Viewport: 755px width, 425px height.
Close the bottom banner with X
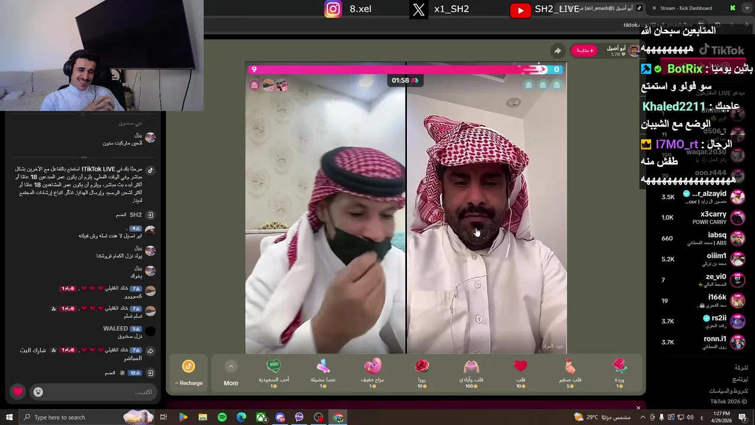[638, 407]
